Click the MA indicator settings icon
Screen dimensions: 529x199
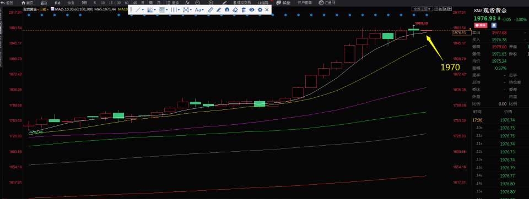pos(53,9)
